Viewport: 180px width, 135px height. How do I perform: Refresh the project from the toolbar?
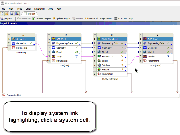[41, 19]
